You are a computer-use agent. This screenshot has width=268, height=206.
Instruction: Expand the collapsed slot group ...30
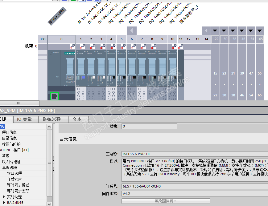coord(224,30)
